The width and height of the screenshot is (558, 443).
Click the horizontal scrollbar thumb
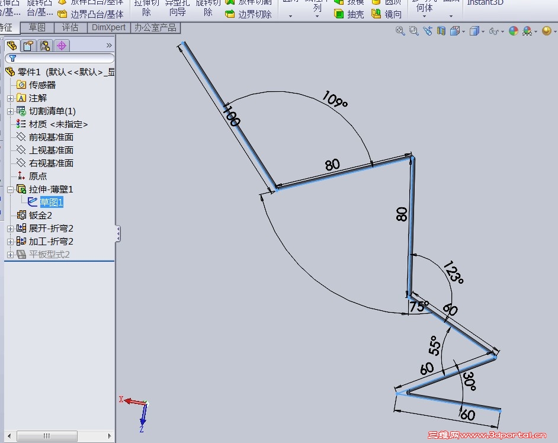point(47,436)
